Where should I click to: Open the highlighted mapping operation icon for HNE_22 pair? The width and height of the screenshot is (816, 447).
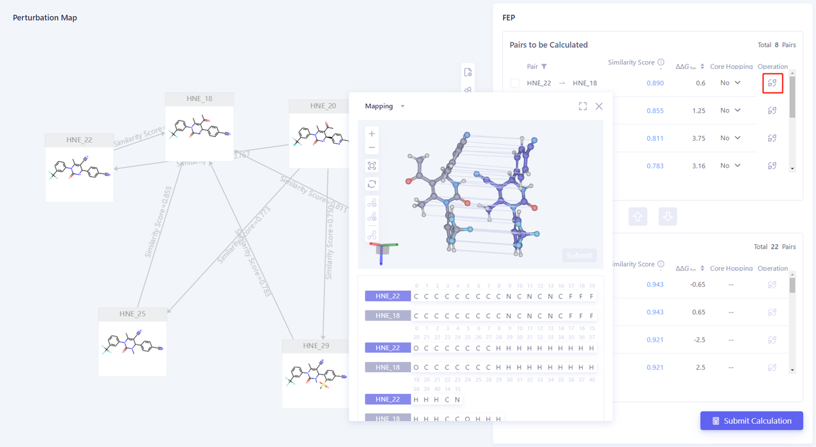click(x=773, y=83)
